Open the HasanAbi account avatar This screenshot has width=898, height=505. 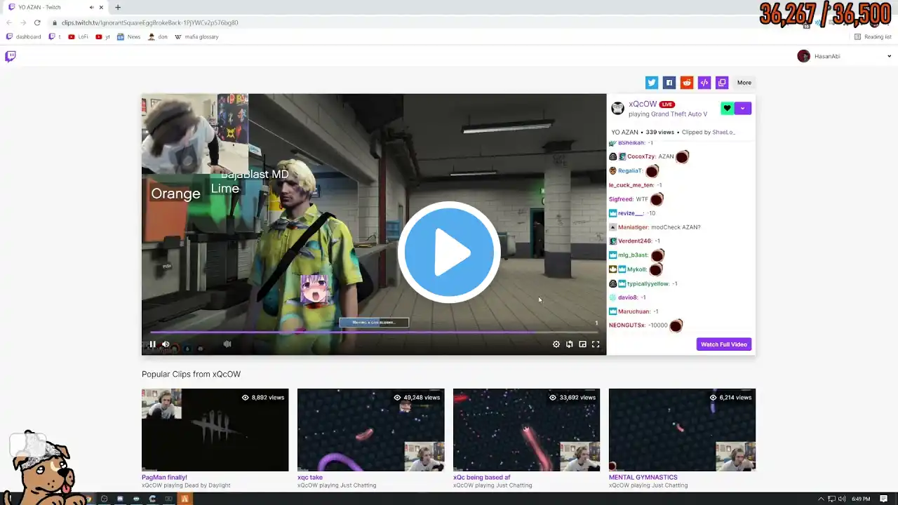804,56
